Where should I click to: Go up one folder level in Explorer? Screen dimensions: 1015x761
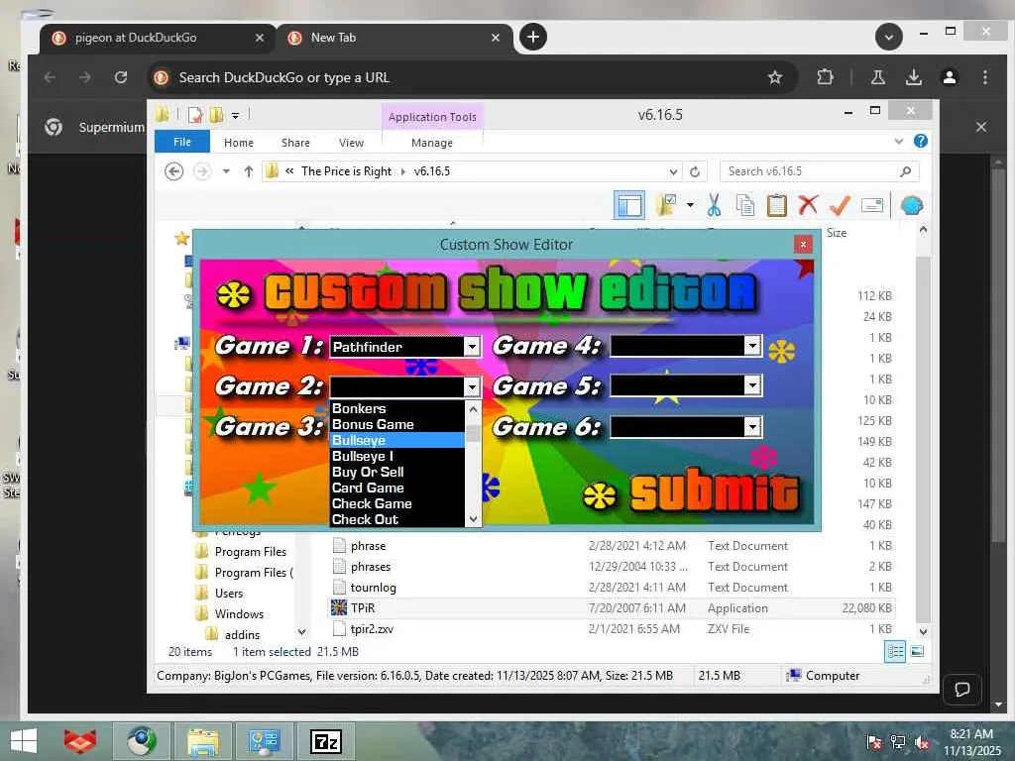[249, 171]
